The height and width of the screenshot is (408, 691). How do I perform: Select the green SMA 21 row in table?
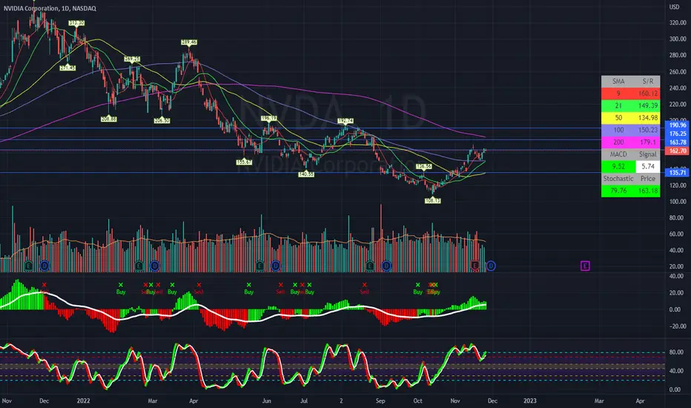[x=631, y=106]
